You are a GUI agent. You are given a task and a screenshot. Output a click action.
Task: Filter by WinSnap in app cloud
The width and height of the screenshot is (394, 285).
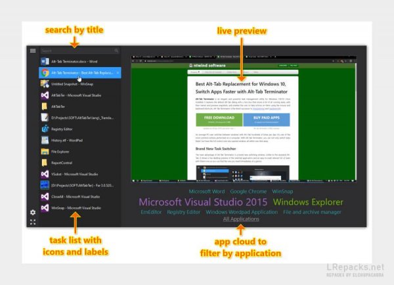click(x=282, y=192)
